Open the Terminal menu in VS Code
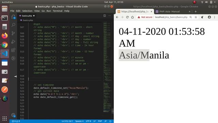 pos(58,11)
